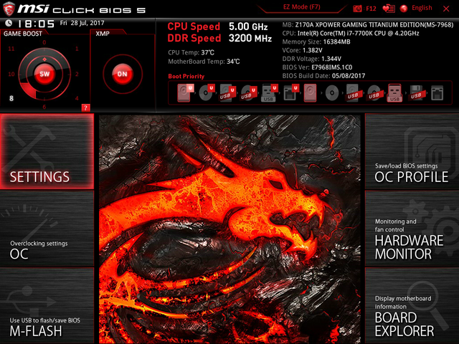Click the BIOS Build Date 05/08/2017 text
This screenshot has width=459, height=344.
[x=323, y=76]
